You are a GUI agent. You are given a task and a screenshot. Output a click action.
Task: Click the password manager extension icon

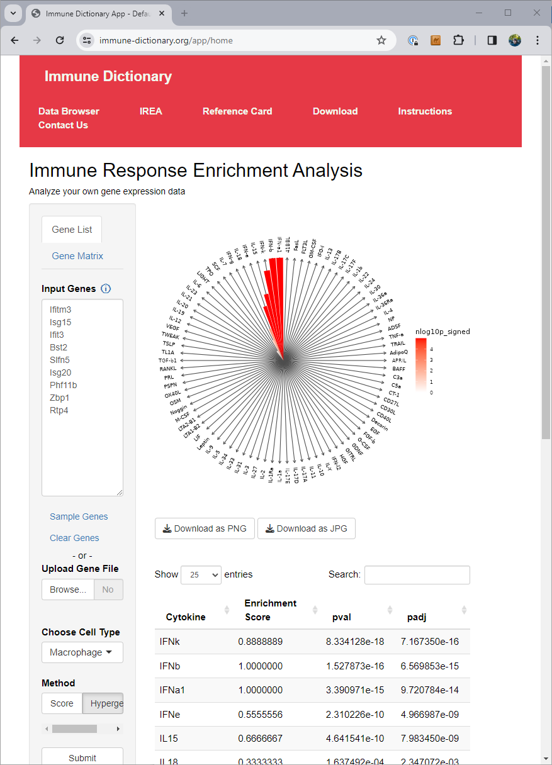[x=413, y=40]
